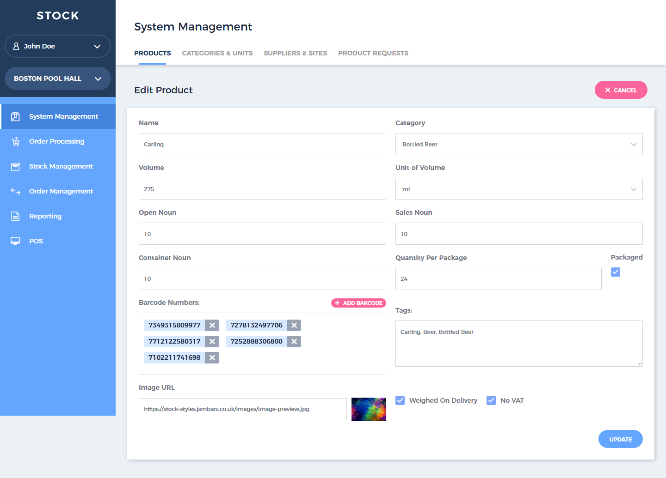This screenshot has height=478, width=666.
Task: Delete barcode 7252888306800 with its X
Action: (294, 341)
